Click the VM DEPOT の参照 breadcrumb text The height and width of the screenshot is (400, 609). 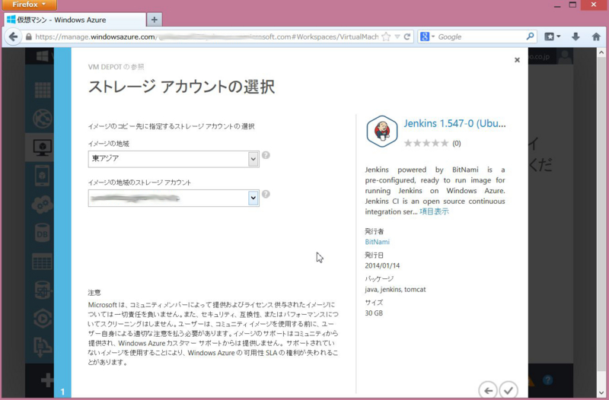tap(116, 67)
